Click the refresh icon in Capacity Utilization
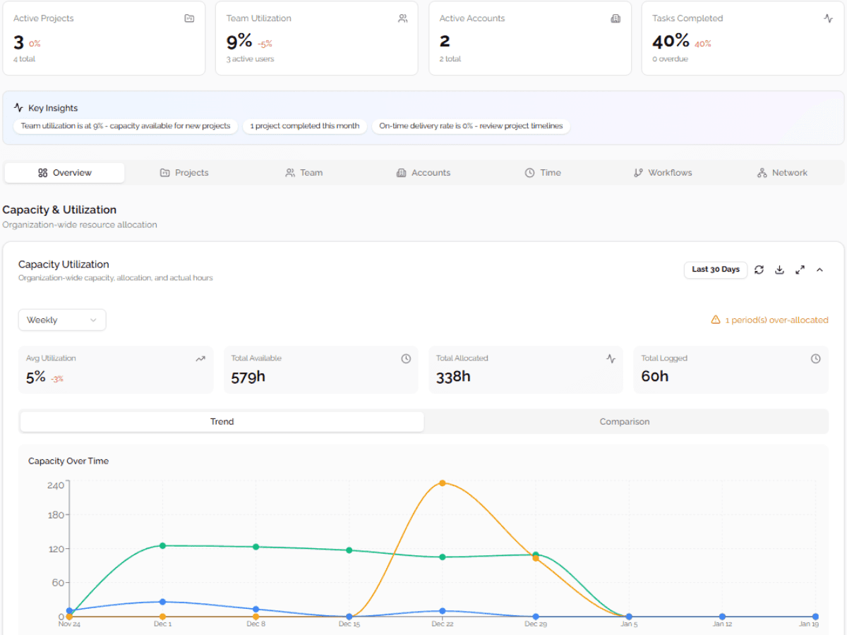 [759, 270]
